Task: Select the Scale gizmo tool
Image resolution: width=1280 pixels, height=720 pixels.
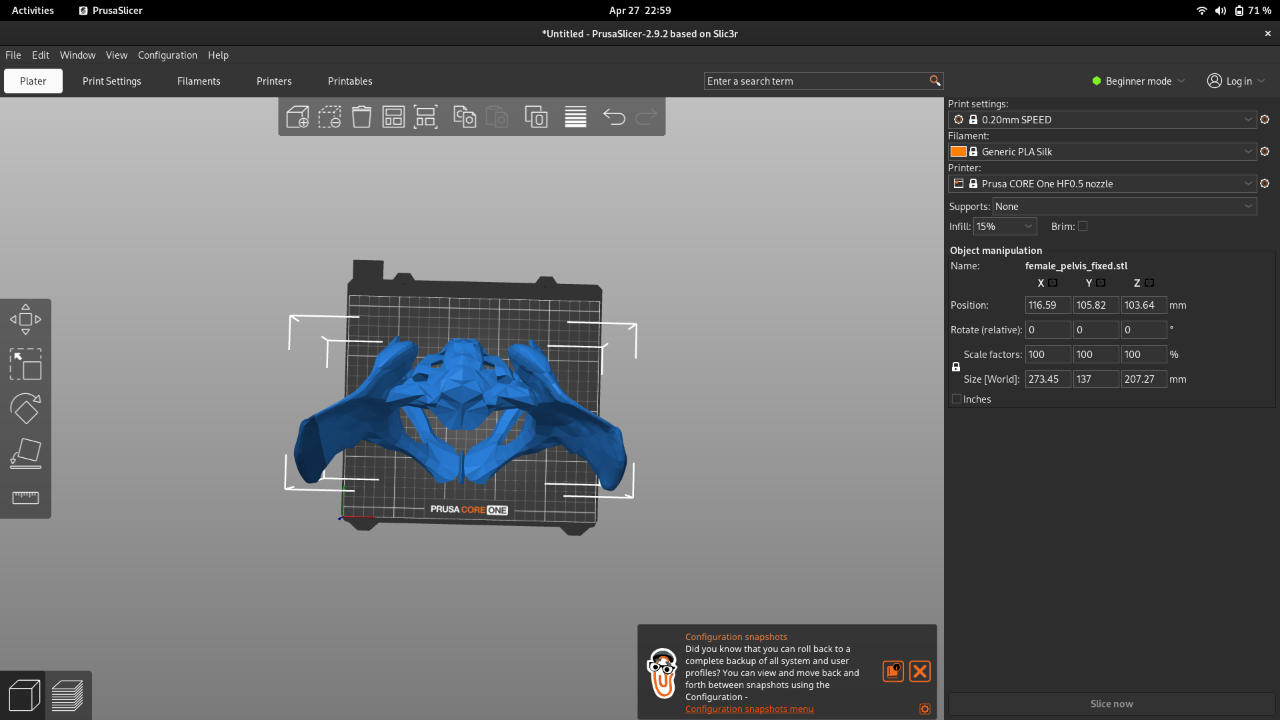Action: pyautogui.click(x=25, y=364)
